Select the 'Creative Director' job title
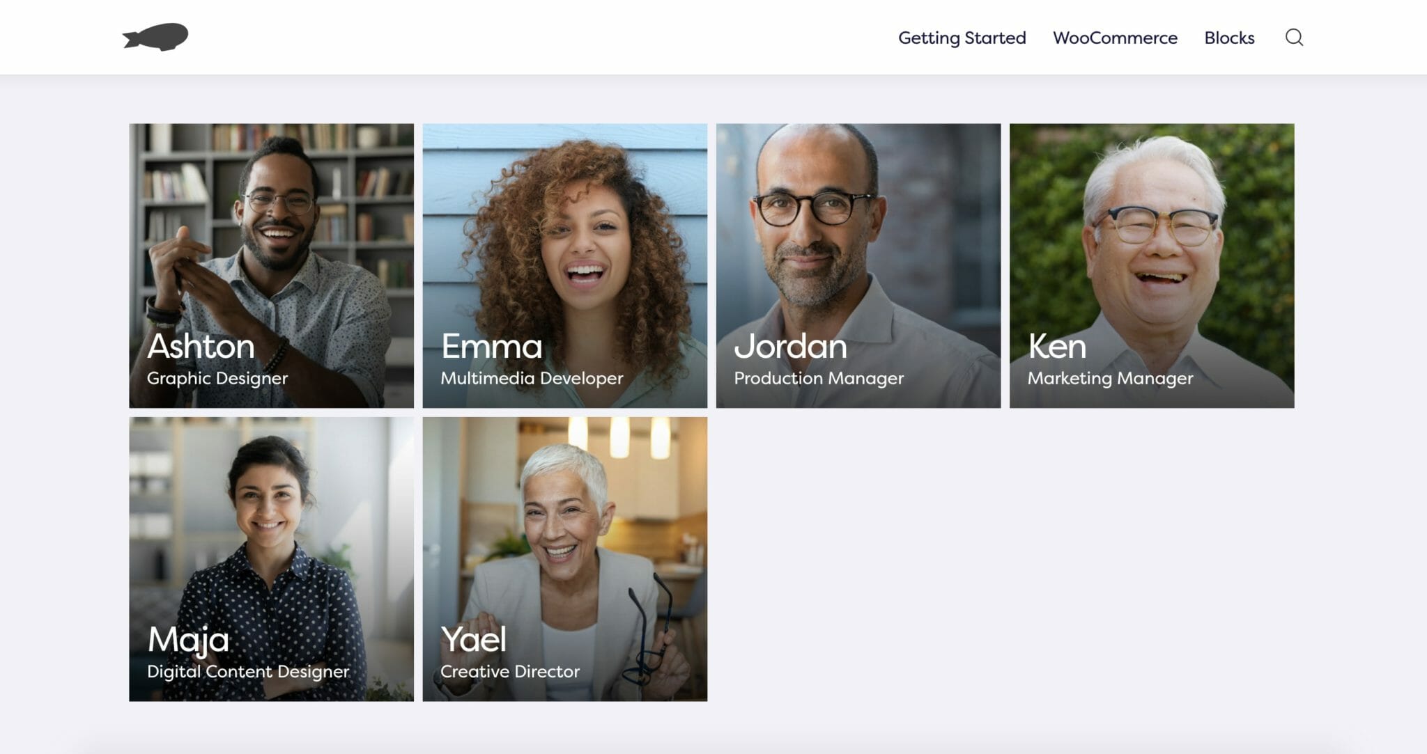 pos(510,671)
